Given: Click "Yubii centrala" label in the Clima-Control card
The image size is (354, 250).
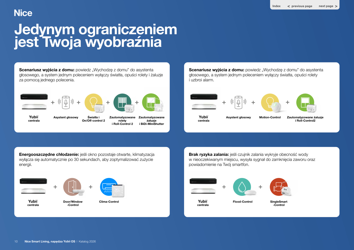Looking at the screenshot, I should point(33,203).
